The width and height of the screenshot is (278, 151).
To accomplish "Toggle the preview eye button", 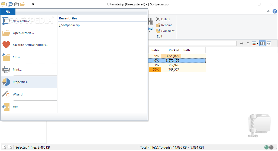I will [x=269, y=43].
